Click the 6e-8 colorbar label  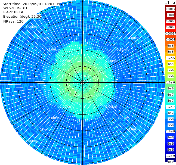171,119
